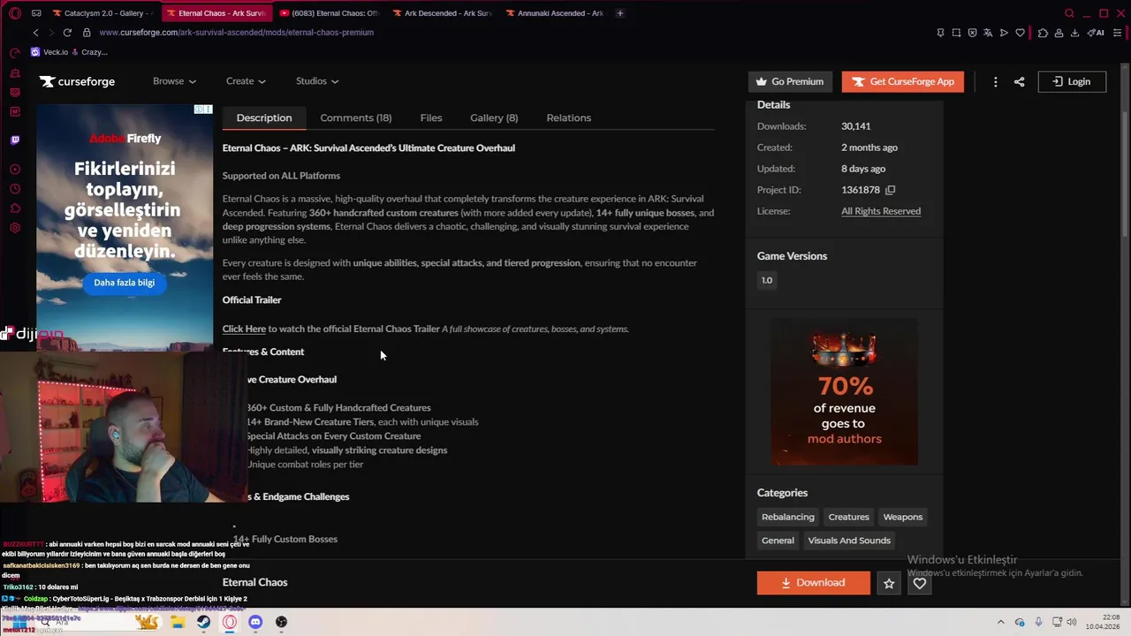Search open tabs with the magnifier icon
This screenshot has height=636, width=1131.
[x=1069, y=13]
